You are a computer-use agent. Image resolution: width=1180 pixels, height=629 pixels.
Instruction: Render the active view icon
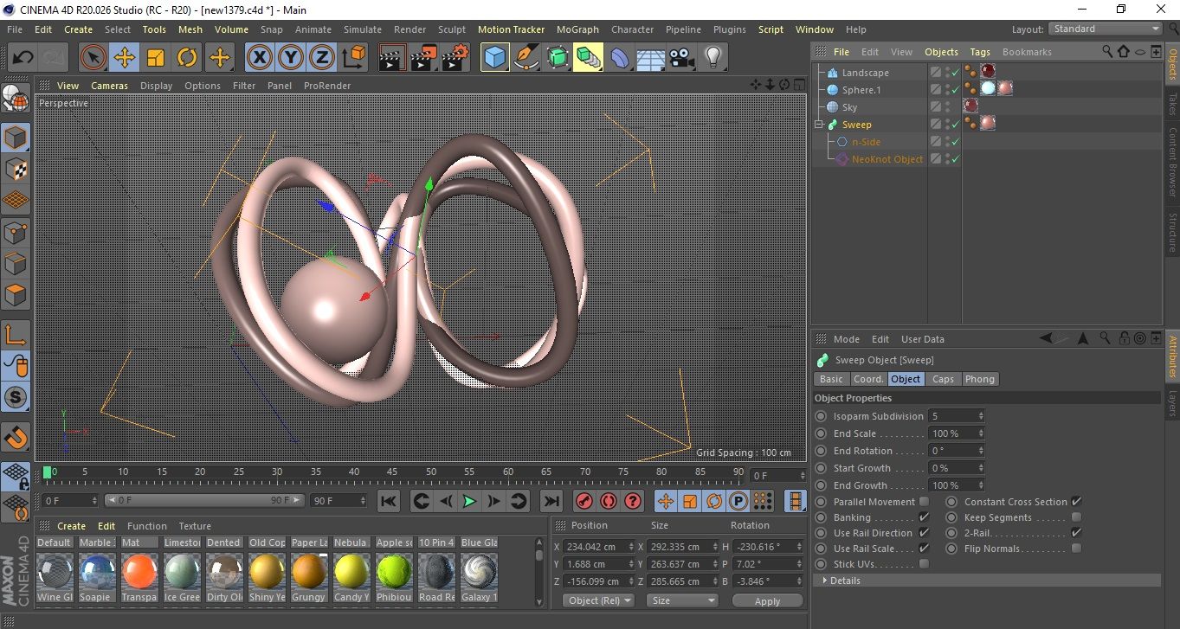393,58
